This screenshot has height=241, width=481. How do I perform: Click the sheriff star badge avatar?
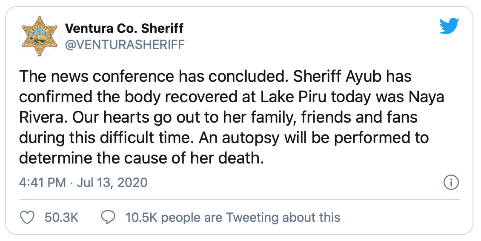40,36
